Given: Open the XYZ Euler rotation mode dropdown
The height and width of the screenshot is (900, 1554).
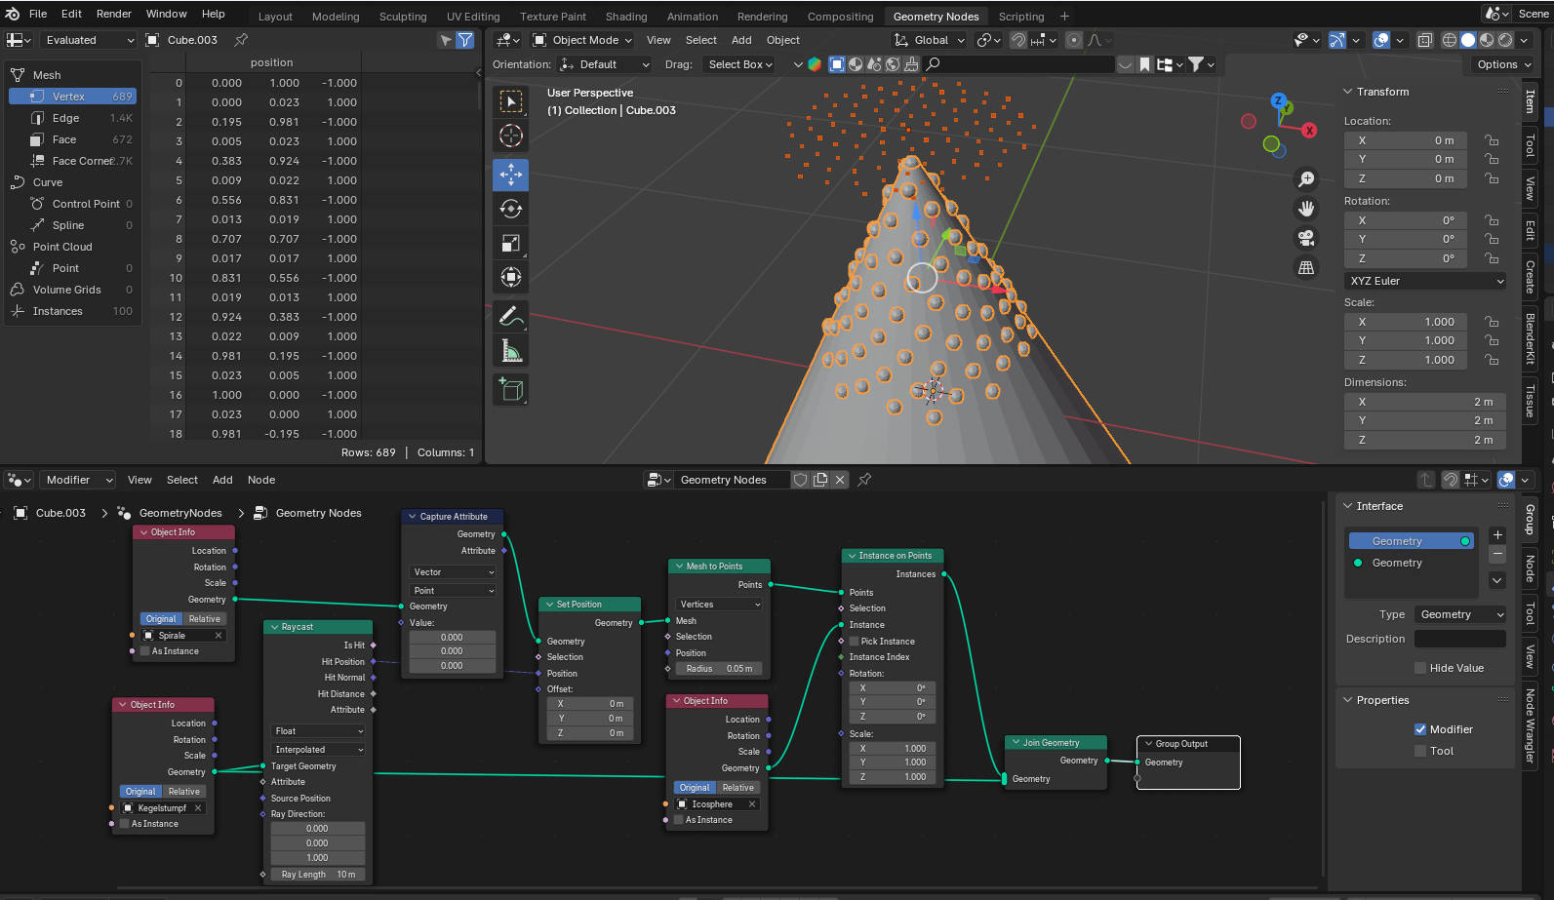Looking at the screenshot, I should click(x=1425, y=281).
